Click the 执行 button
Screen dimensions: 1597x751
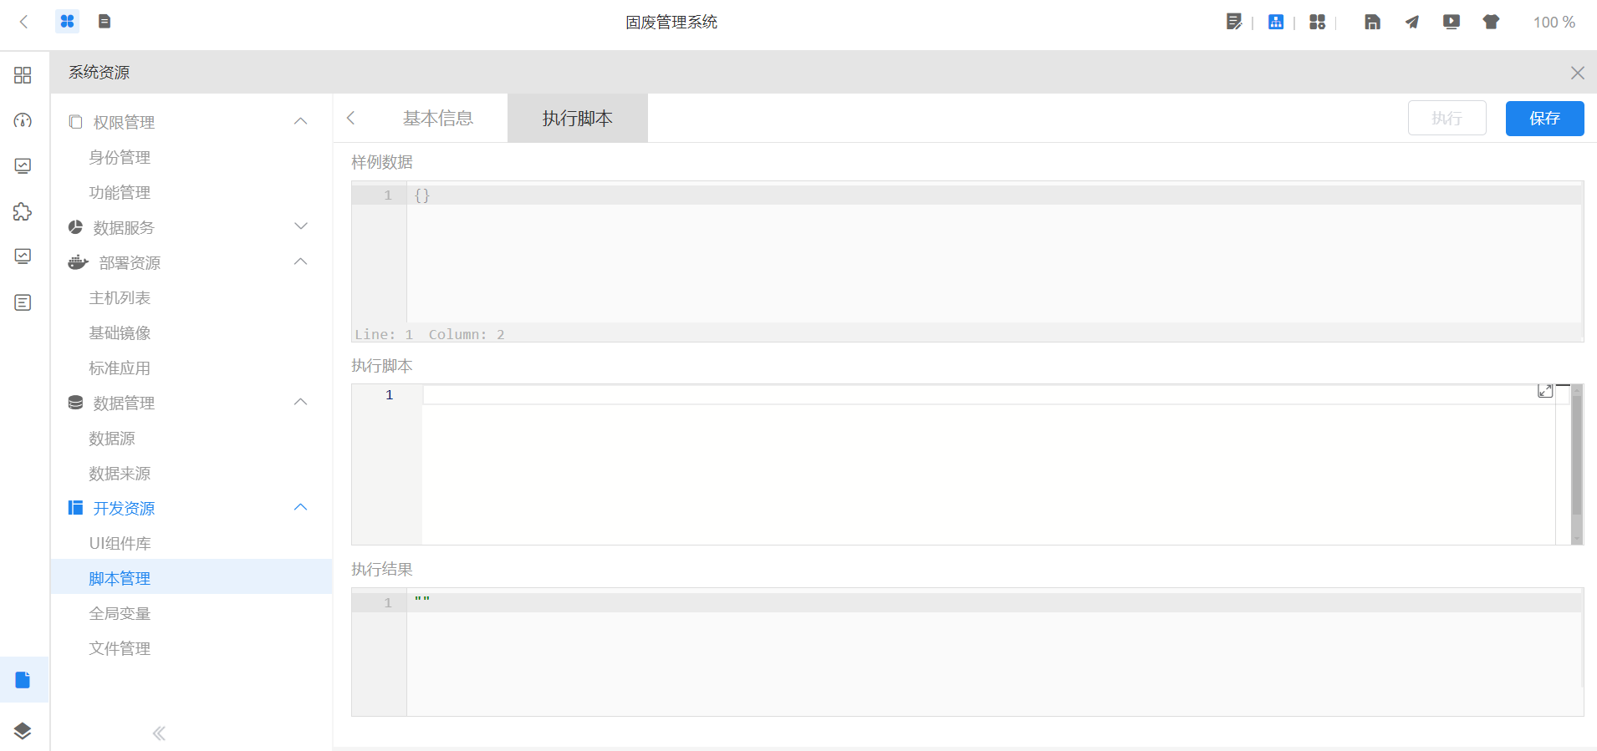pos(1446,118)
